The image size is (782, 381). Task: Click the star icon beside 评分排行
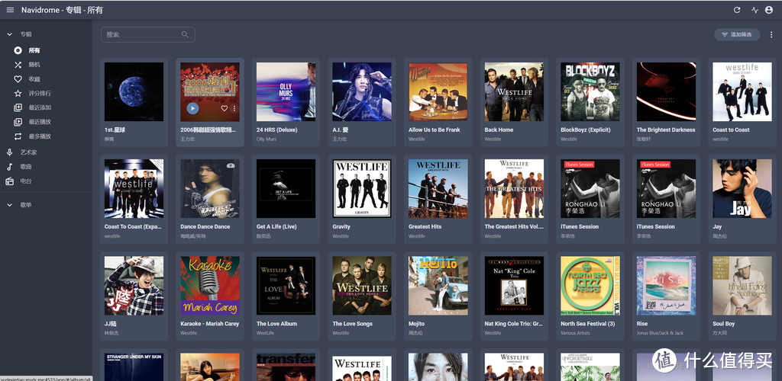pos(18,93)
